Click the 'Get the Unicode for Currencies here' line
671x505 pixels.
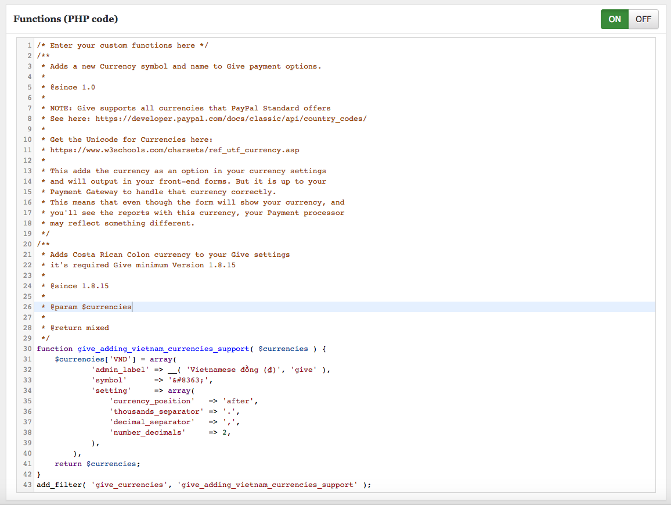(127, 139)
